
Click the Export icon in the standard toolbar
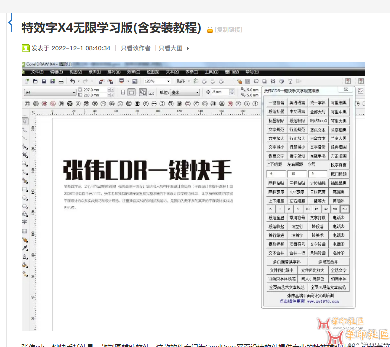click(110, 81)
